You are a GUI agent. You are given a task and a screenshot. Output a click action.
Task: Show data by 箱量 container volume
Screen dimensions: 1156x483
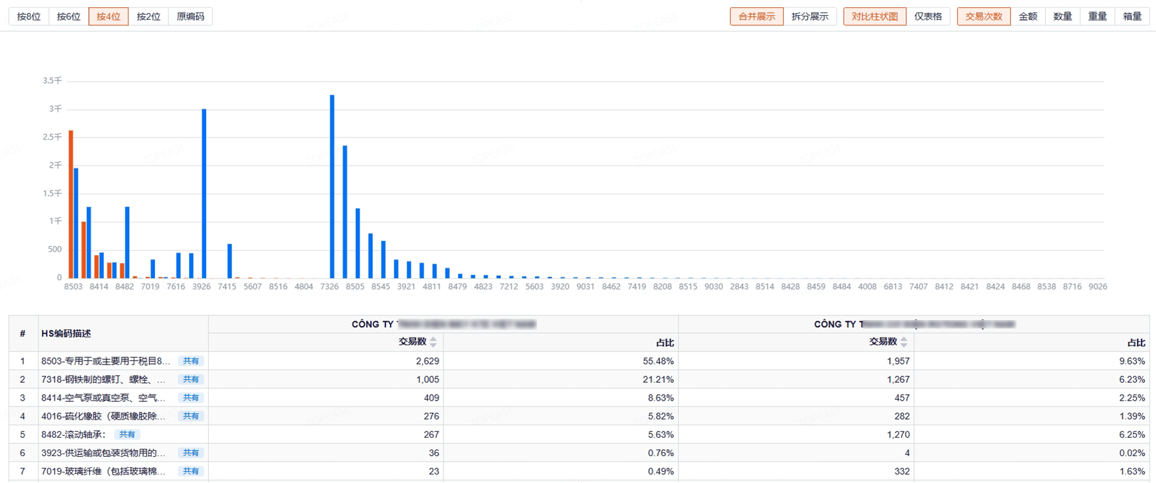point(1132,16)
